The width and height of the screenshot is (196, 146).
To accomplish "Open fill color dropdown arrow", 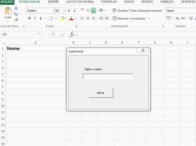I will coord(67,18).
